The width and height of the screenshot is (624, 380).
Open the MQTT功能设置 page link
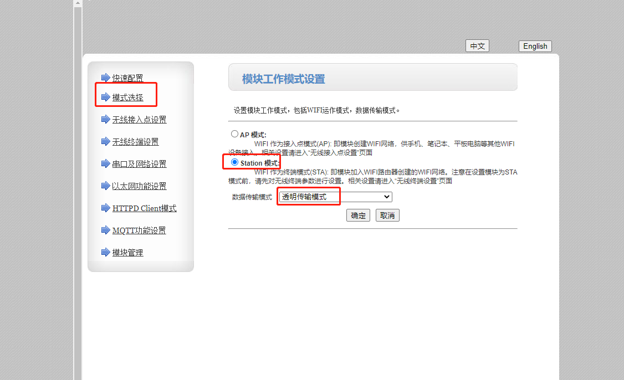coord(139,230)
